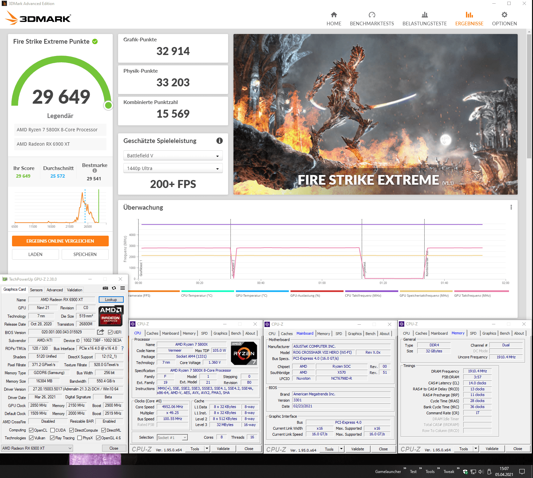The width and height of the screenshot is (533, 478).
Task: Toggle the CUDA checkbox
Action: [x=52, y=430]
